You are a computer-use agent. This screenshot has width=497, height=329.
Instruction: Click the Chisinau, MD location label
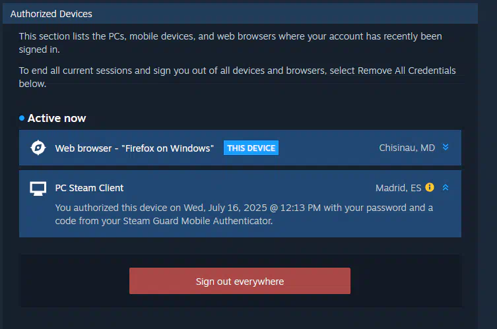407,148
